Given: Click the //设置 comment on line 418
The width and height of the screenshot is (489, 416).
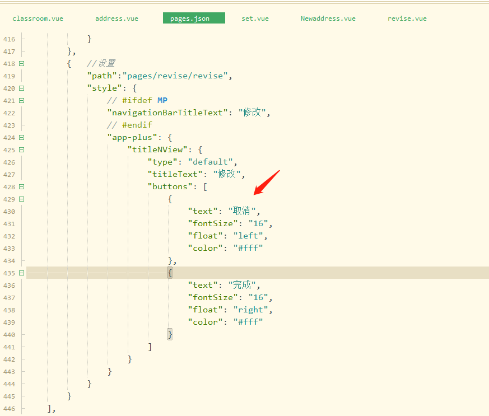Looking at the screenshot, I should pyautogui.click(x=101, y=64).
